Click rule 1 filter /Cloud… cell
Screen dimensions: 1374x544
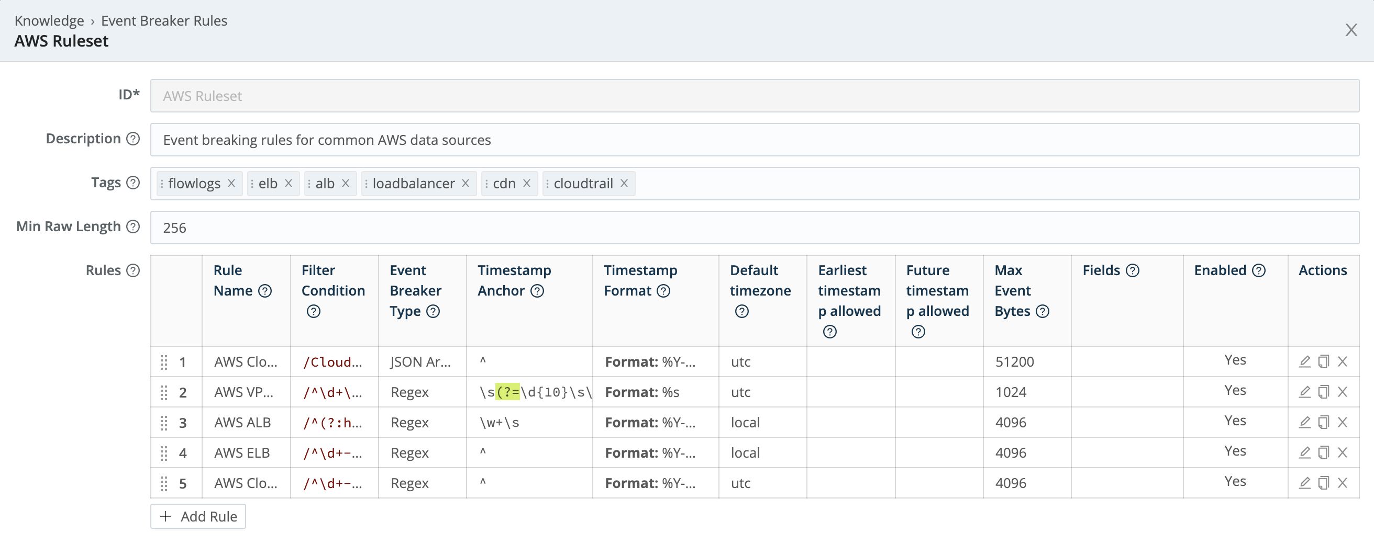pos(335,362)
